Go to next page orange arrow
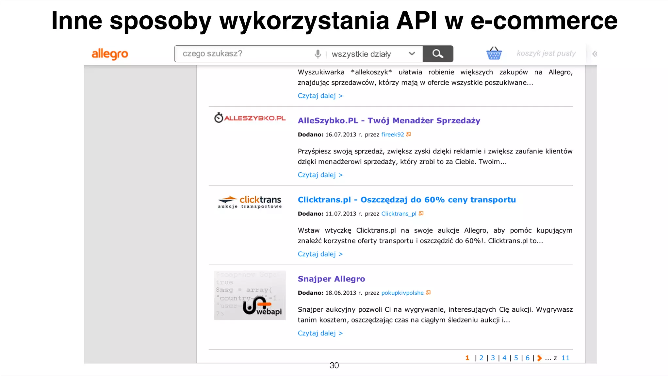Screen dimensions: 669x376 pos(539,358)
